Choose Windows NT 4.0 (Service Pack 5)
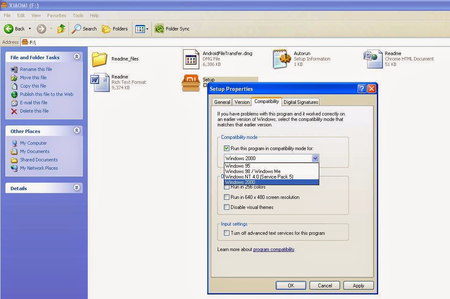This screenshot has width=450, height=299. click(x=271, y=177)
